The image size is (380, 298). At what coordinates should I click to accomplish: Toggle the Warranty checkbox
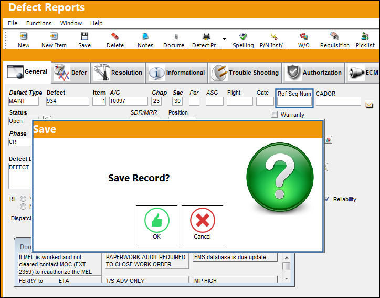tap(274, 114)
